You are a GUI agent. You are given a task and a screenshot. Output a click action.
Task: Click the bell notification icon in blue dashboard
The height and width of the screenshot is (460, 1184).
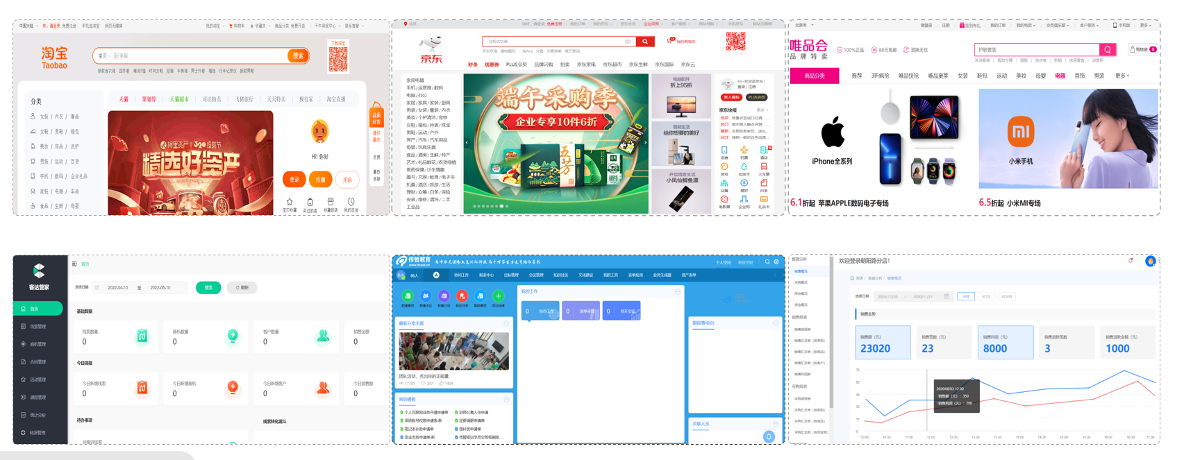pyautogui.click(x=769, y=436)
